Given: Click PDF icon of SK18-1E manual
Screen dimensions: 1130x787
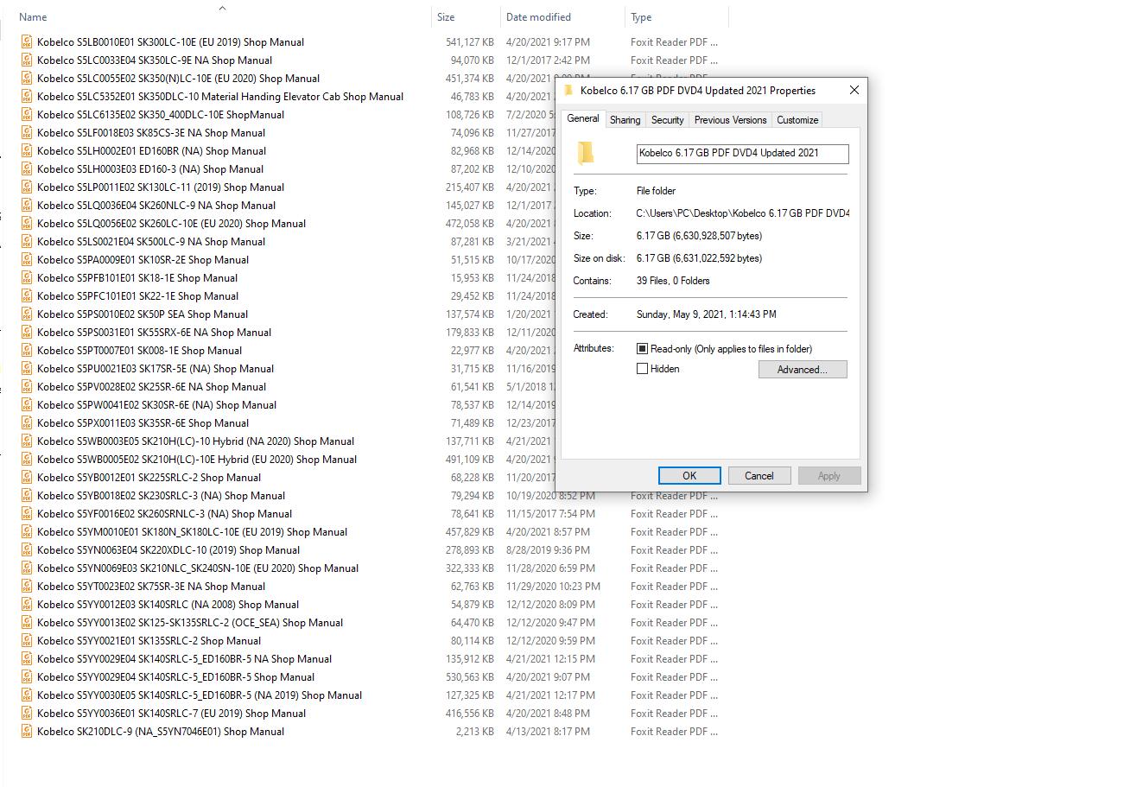Looking at the screenshot, I should (x=27, y=277).
